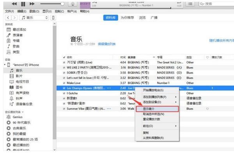
Task: Pause the currently playing song
Action: pyautogui.click(x=23, y=4)
